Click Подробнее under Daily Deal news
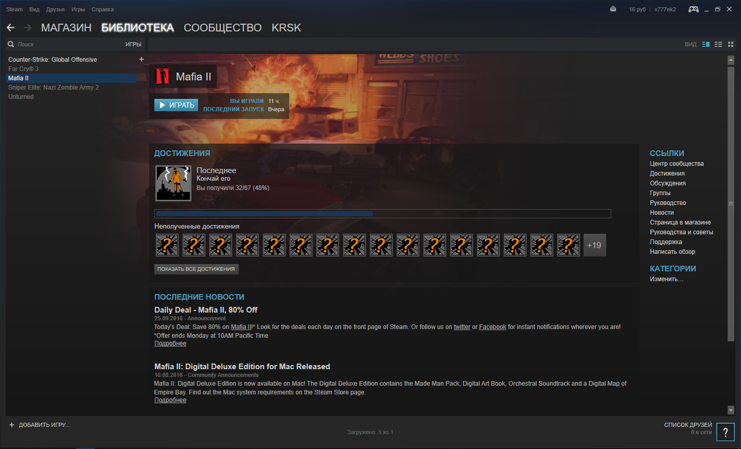The image size is (741, 449). click(x=170, y=343)
